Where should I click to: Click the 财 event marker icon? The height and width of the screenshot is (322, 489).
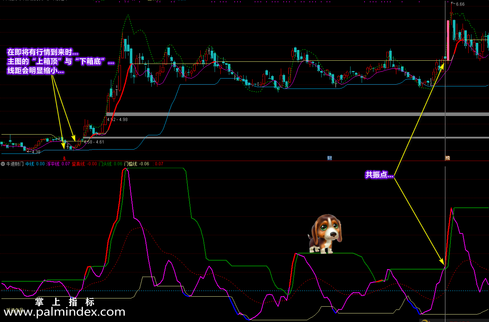click(x=329, y=158)
